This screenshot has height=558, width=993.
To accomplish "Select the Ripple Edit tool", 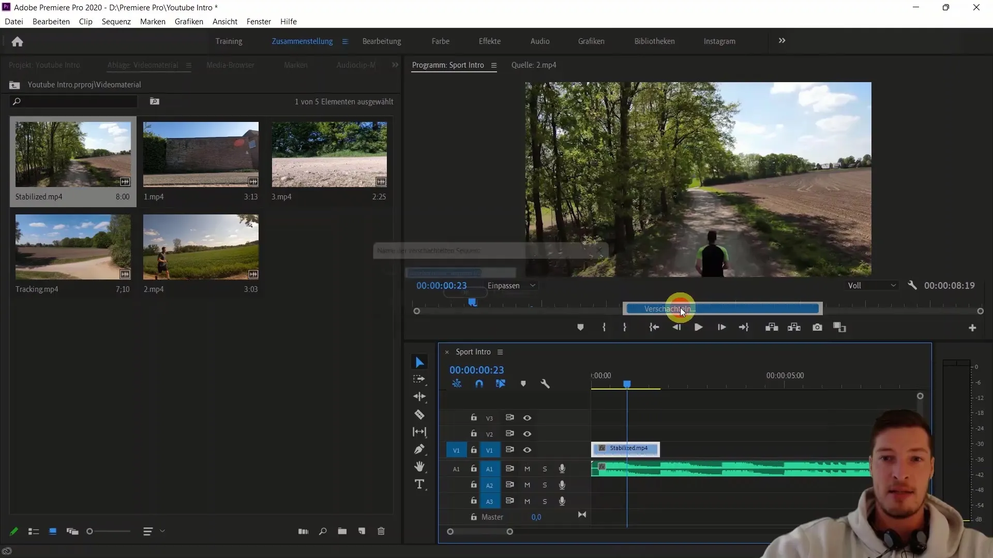I will pos(419,397).
